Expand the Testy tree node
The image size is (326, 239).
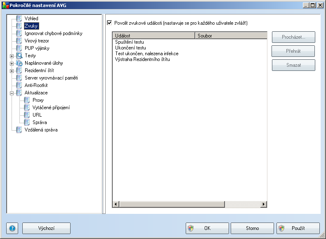(x=12, y=56)
